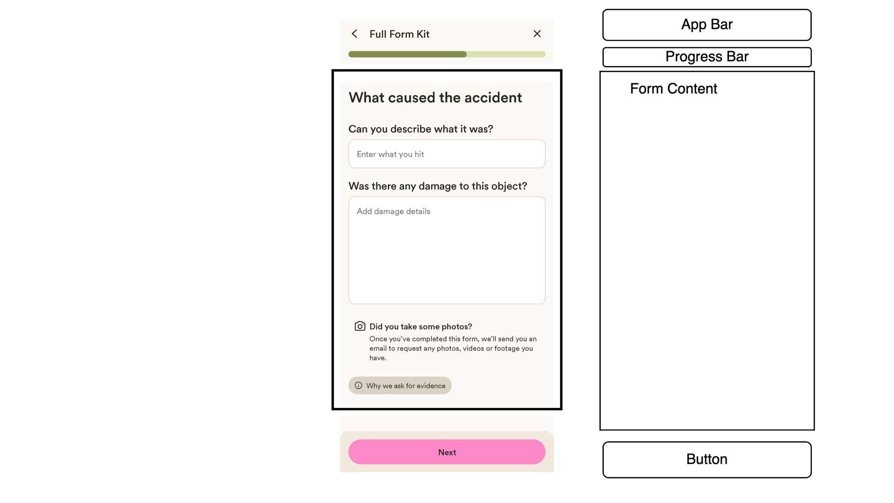
Task: Click the unfilled end of progress bar
Action: pyautogui.click(x=506, y=54)
